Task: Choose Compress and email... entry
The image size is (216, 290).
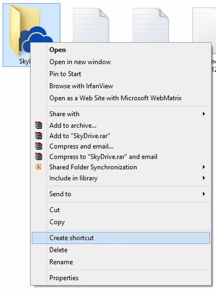Action: [121, 146]
